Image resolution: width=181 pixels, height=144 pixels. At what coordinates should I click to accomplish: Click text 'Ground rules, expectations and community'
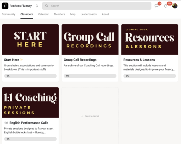click(29, 66)
